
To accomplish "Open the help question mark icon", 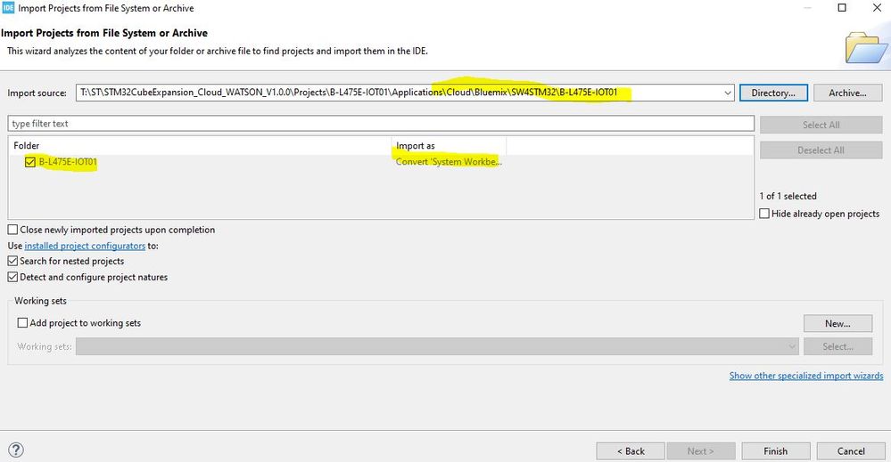I will (x=16, y=450).
